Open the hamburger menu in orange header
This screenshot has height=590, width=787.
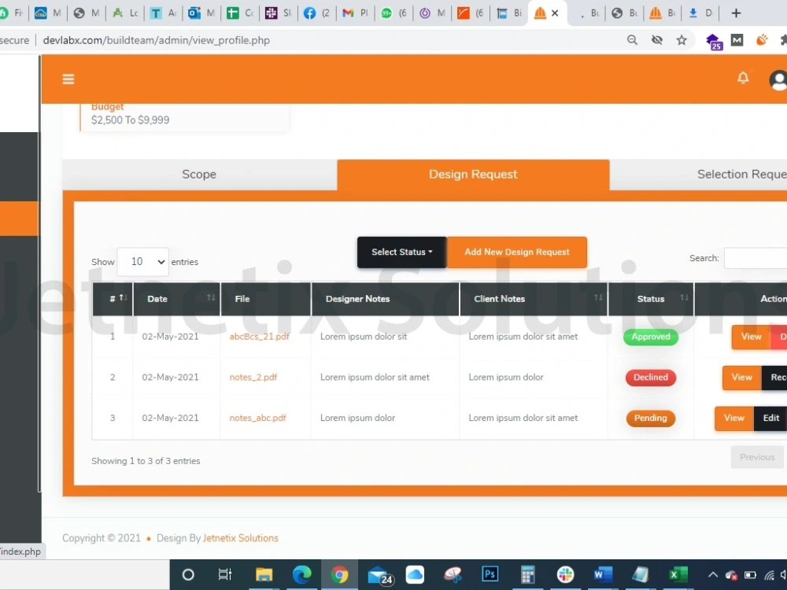click(68, 79)
